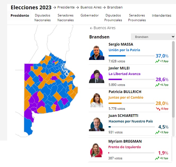
Task: Click Myriam Bregman's candidate photo
Action: pyautogui.click(x=96, y=150)
